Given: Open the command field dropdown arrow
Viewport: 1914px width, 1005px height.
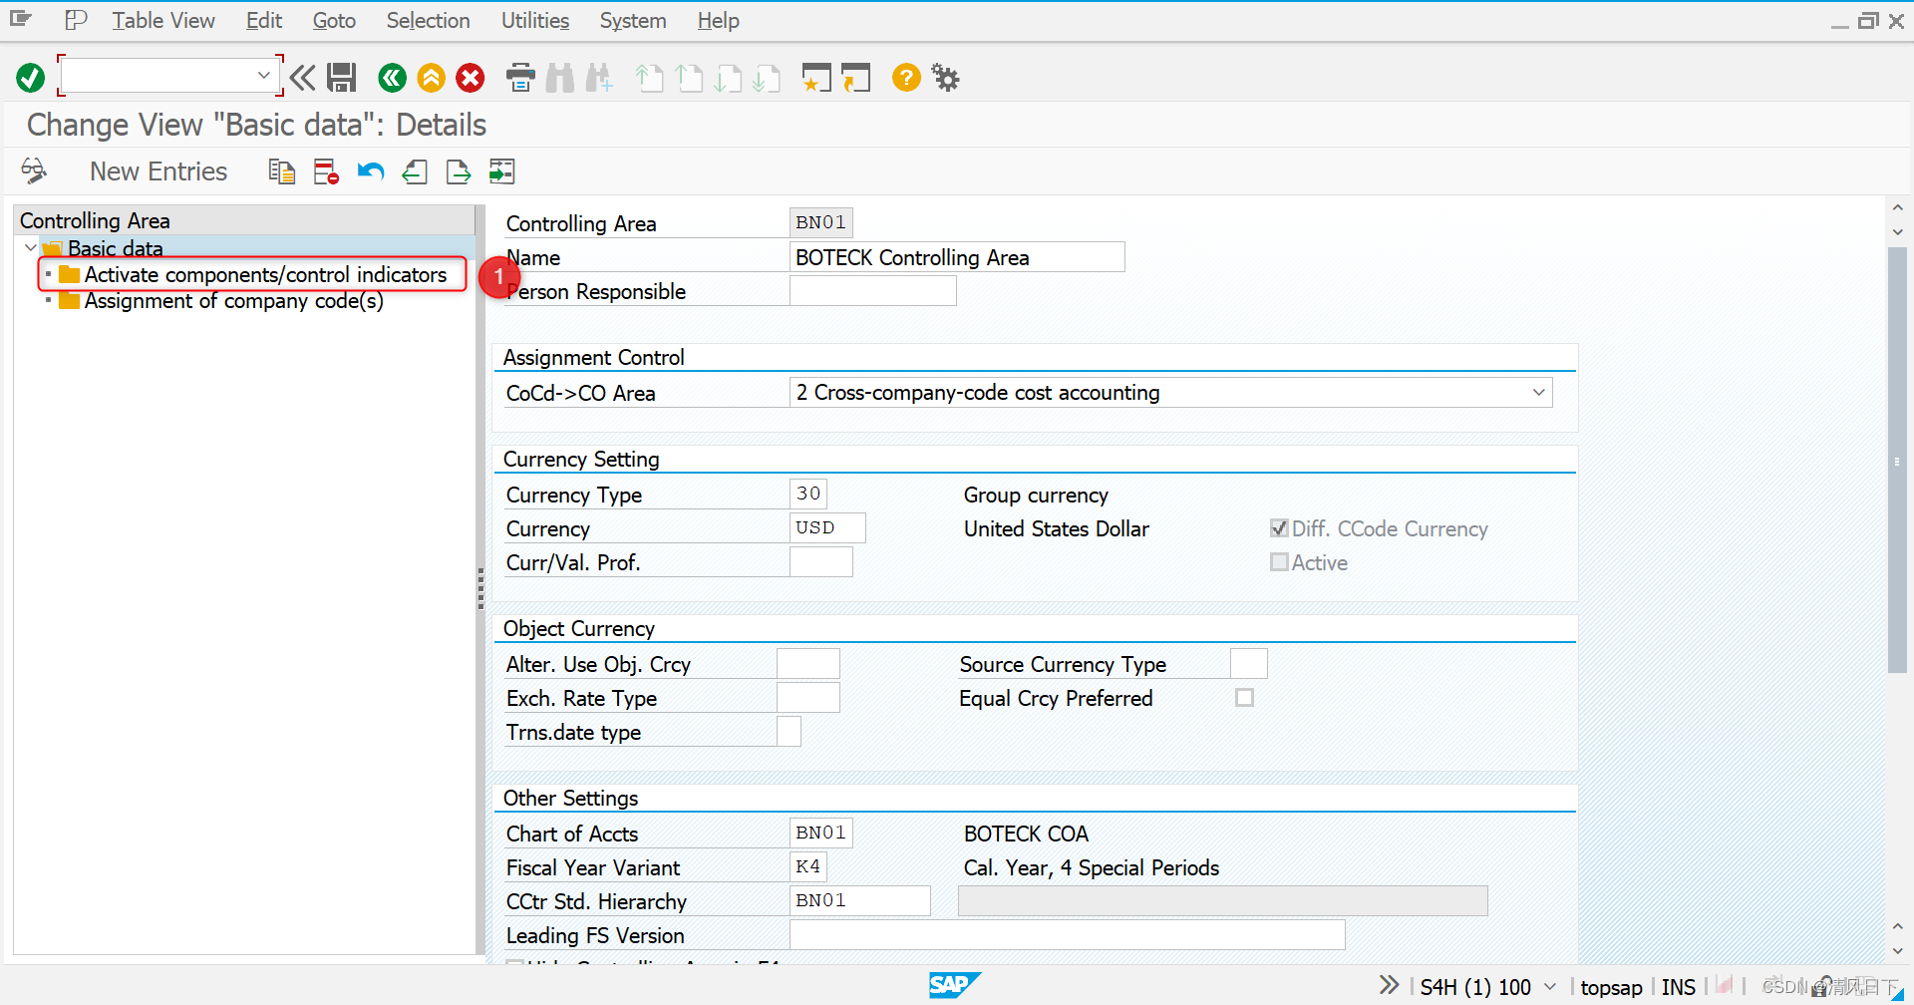Looking at the screenshot, I should point(264,75).
